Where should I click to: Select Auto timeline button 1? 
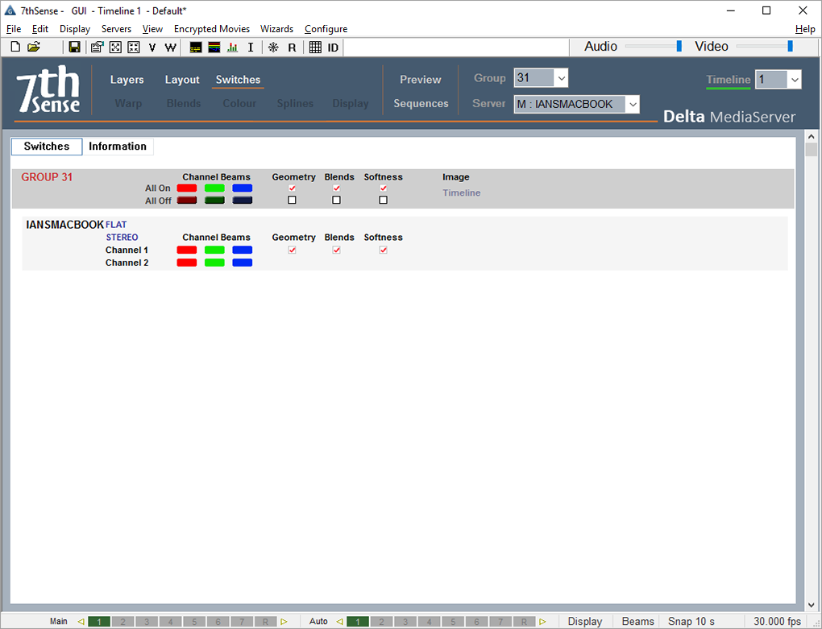(358, 622)
